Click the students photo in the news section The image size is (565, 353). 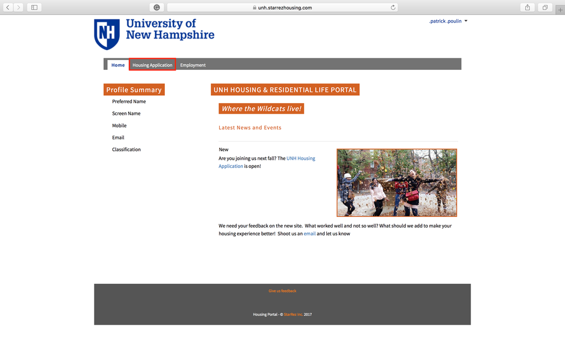pyautogui.click(x=397, y=182)
